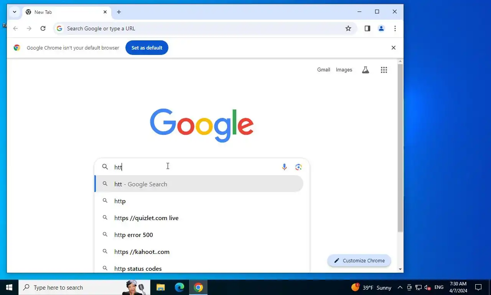Open the Google apps grid
The width and height of the screenshot is (491, 295).
pyautogui.click(x=384, y=70)
